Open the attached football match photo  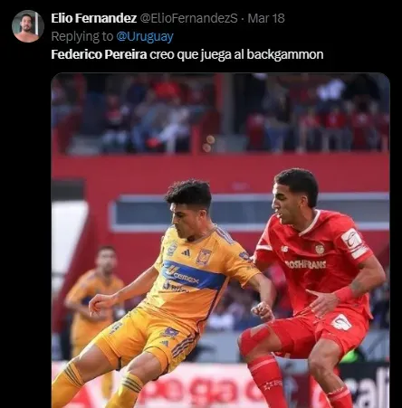coord(220,241)
